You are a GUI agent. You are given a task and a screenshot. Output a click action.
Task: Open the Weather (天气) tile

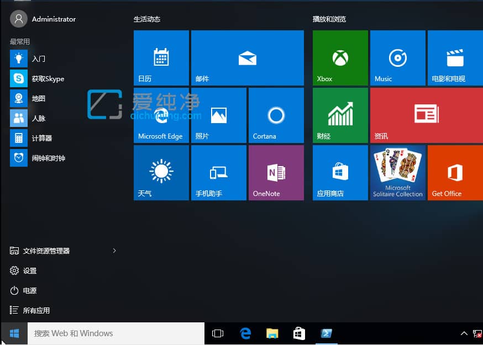(x=161, y=172)
